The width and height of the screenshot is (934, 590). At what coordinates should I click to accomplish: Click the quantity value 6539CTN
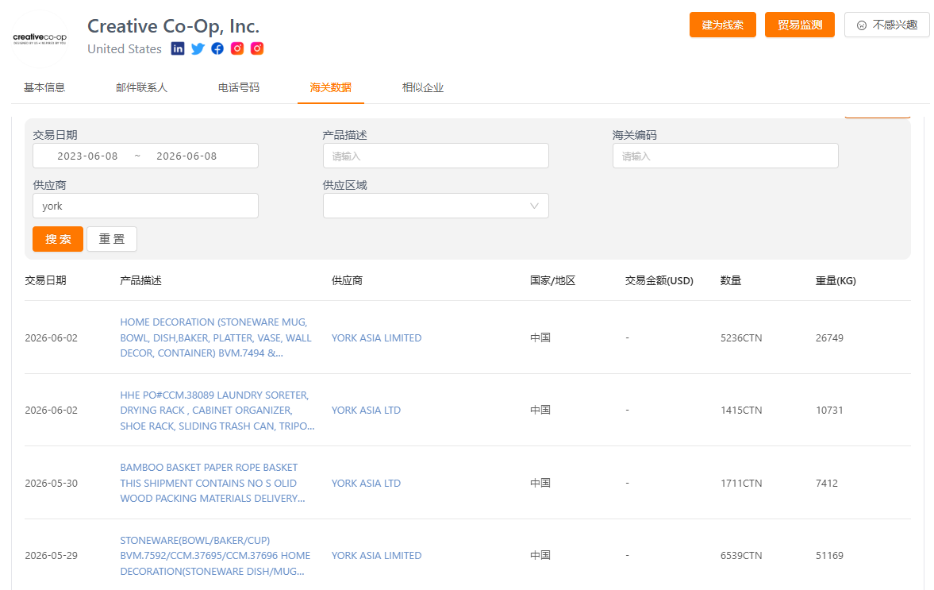coord(741,555)
